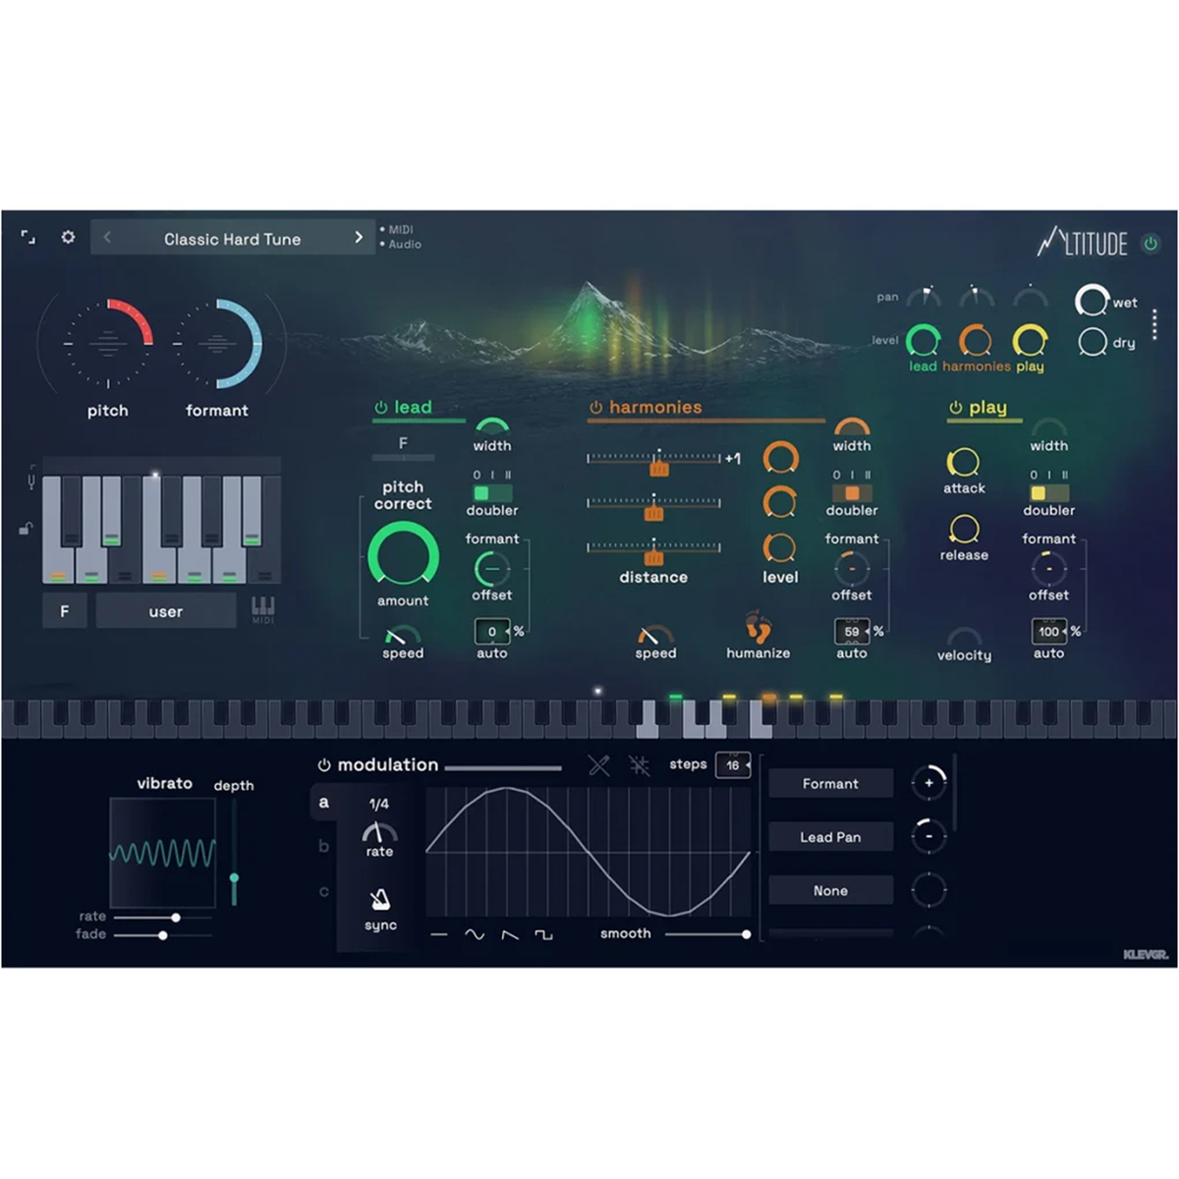The image size is (1179, 1179).
Task: Go to the previous preset arrow
Action: [x=107, y=238]
